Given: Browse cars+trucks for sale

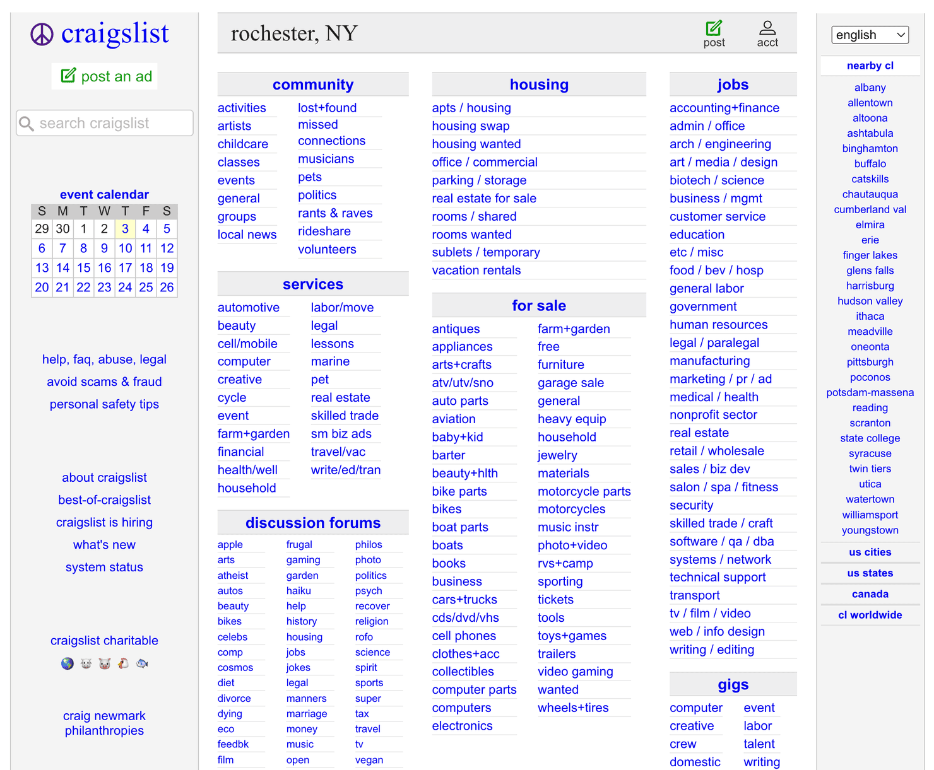Looking at the screenshot, I should (x=464, y=600).
